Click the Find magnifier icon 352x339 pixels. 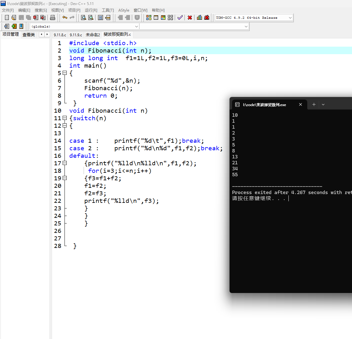pos(84,18)
